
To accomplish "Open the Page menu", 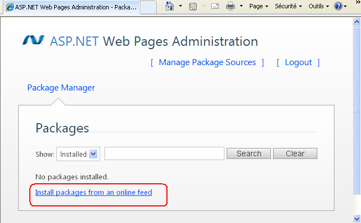I will click(259, 7).
